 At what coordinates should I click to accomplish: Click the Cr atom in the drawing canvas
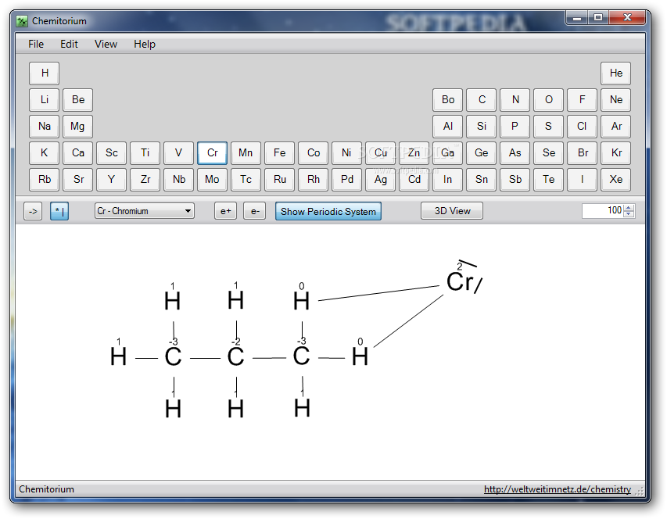[x=460, y=281]
